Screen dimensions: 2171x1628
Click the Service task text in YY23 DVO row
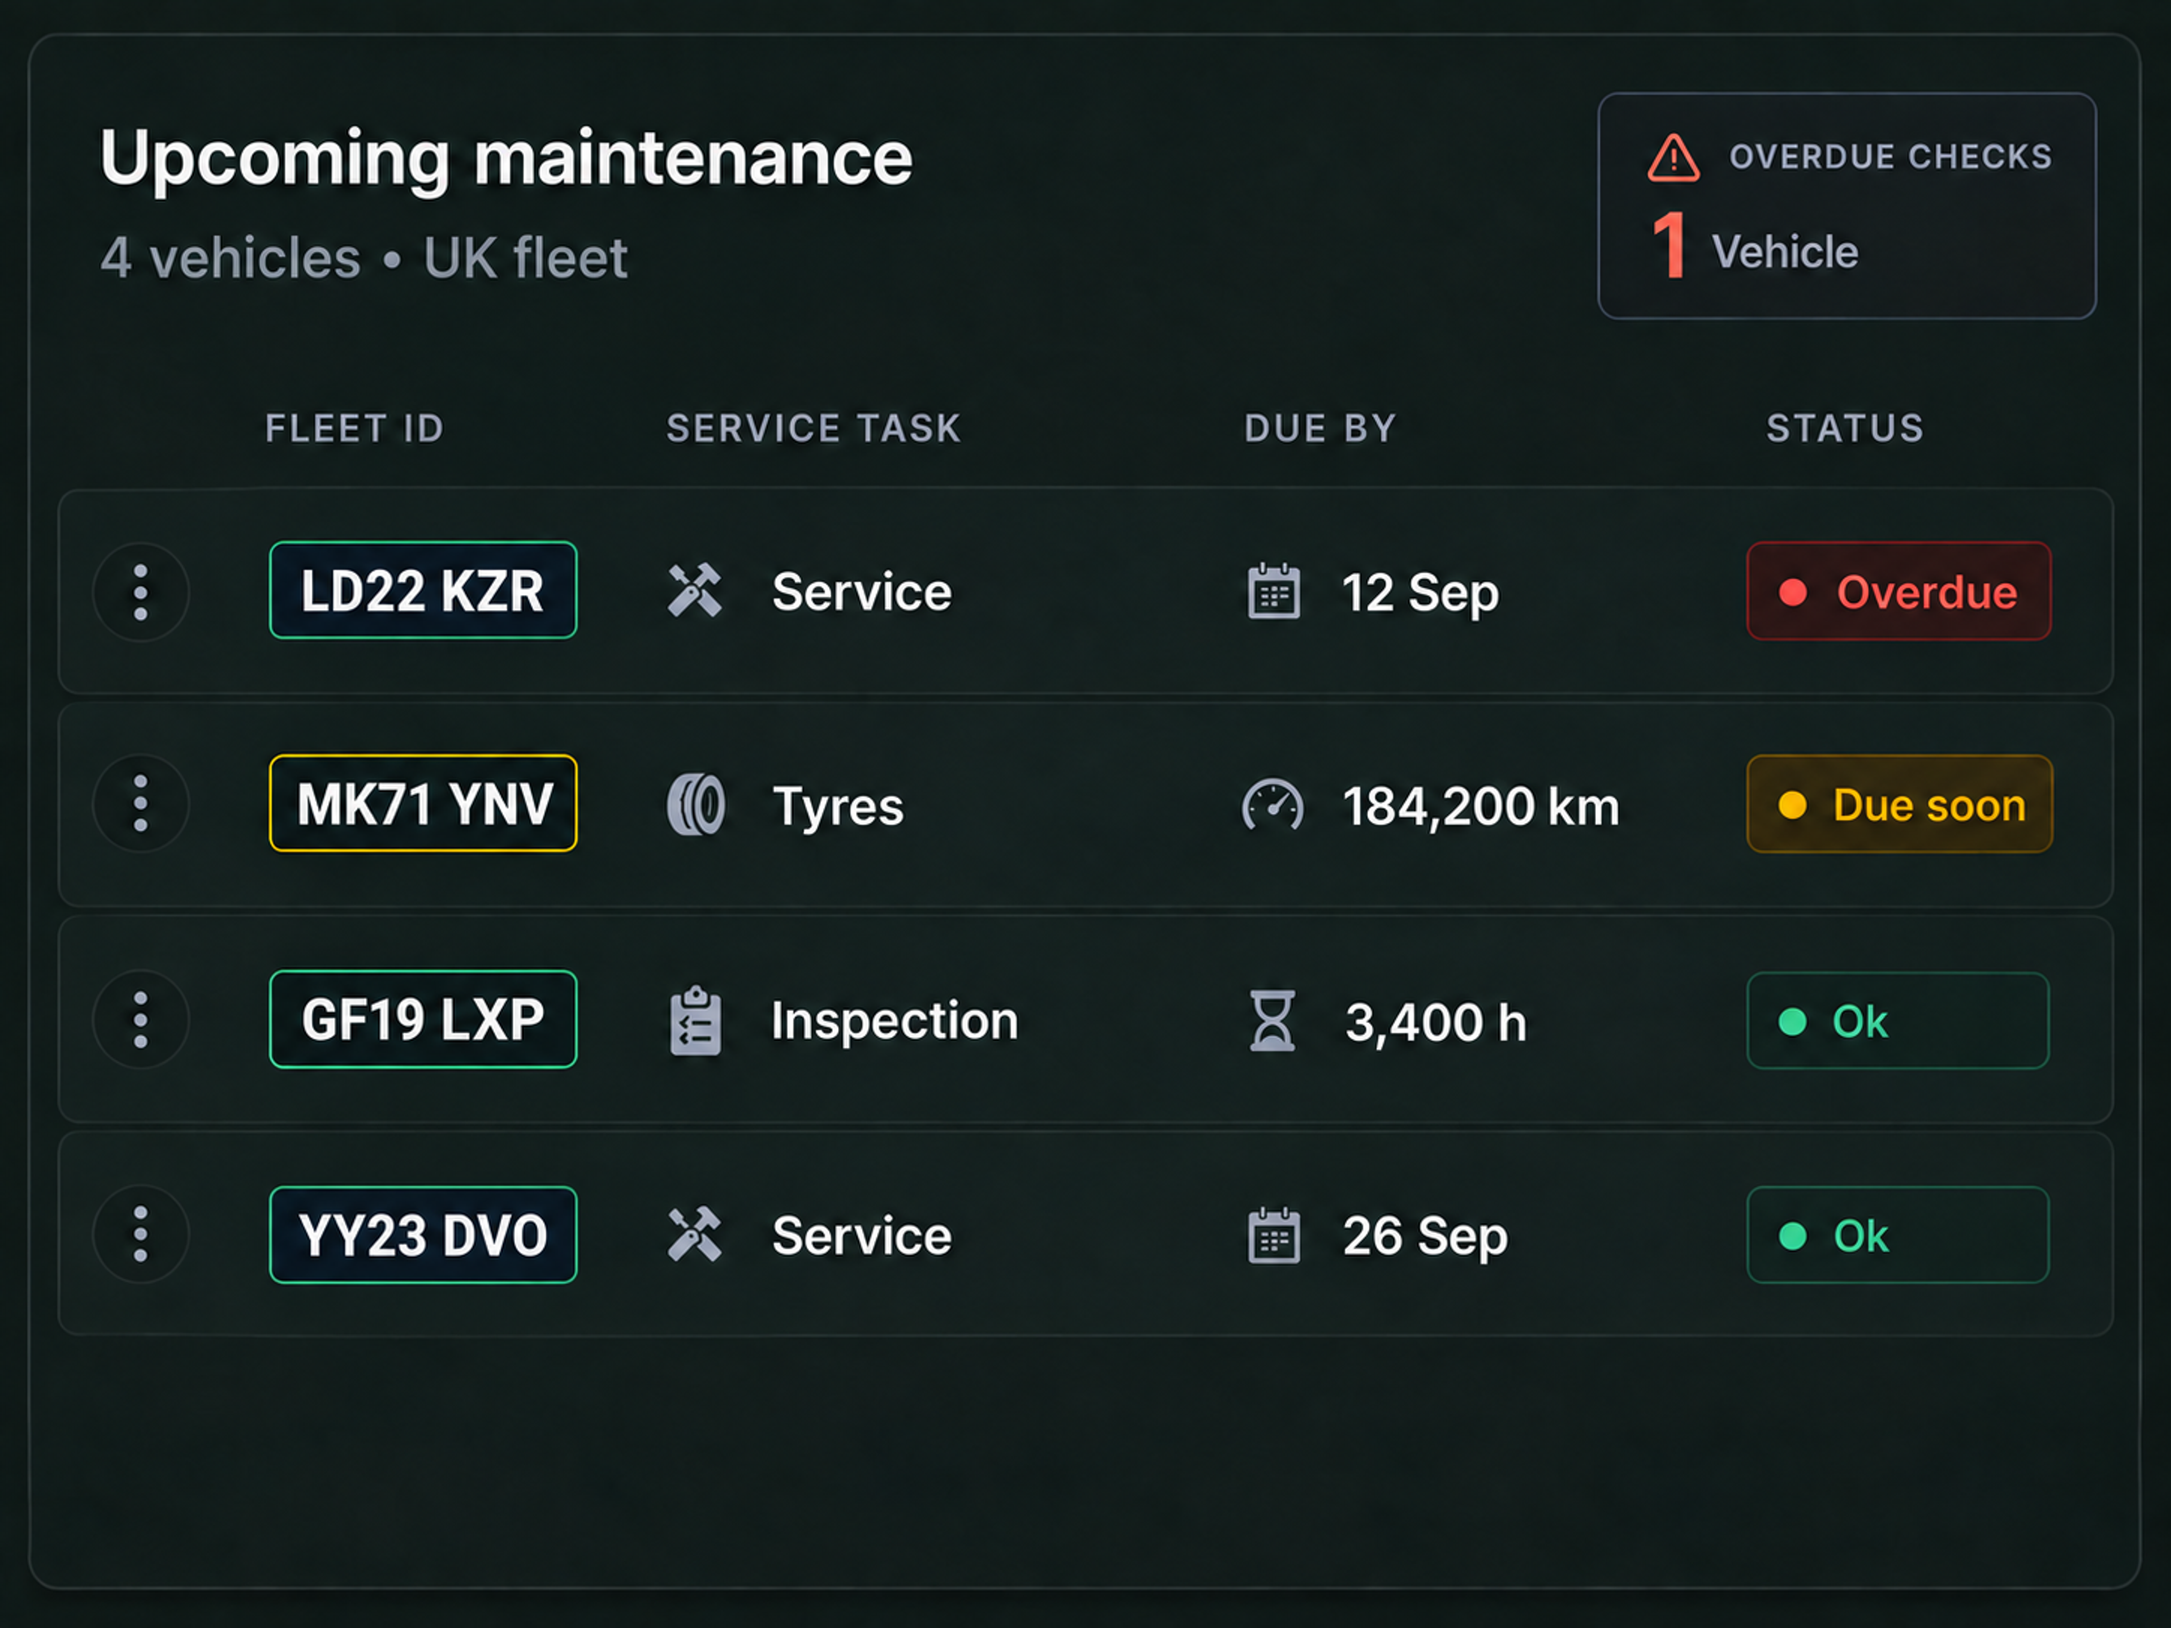862,1236
